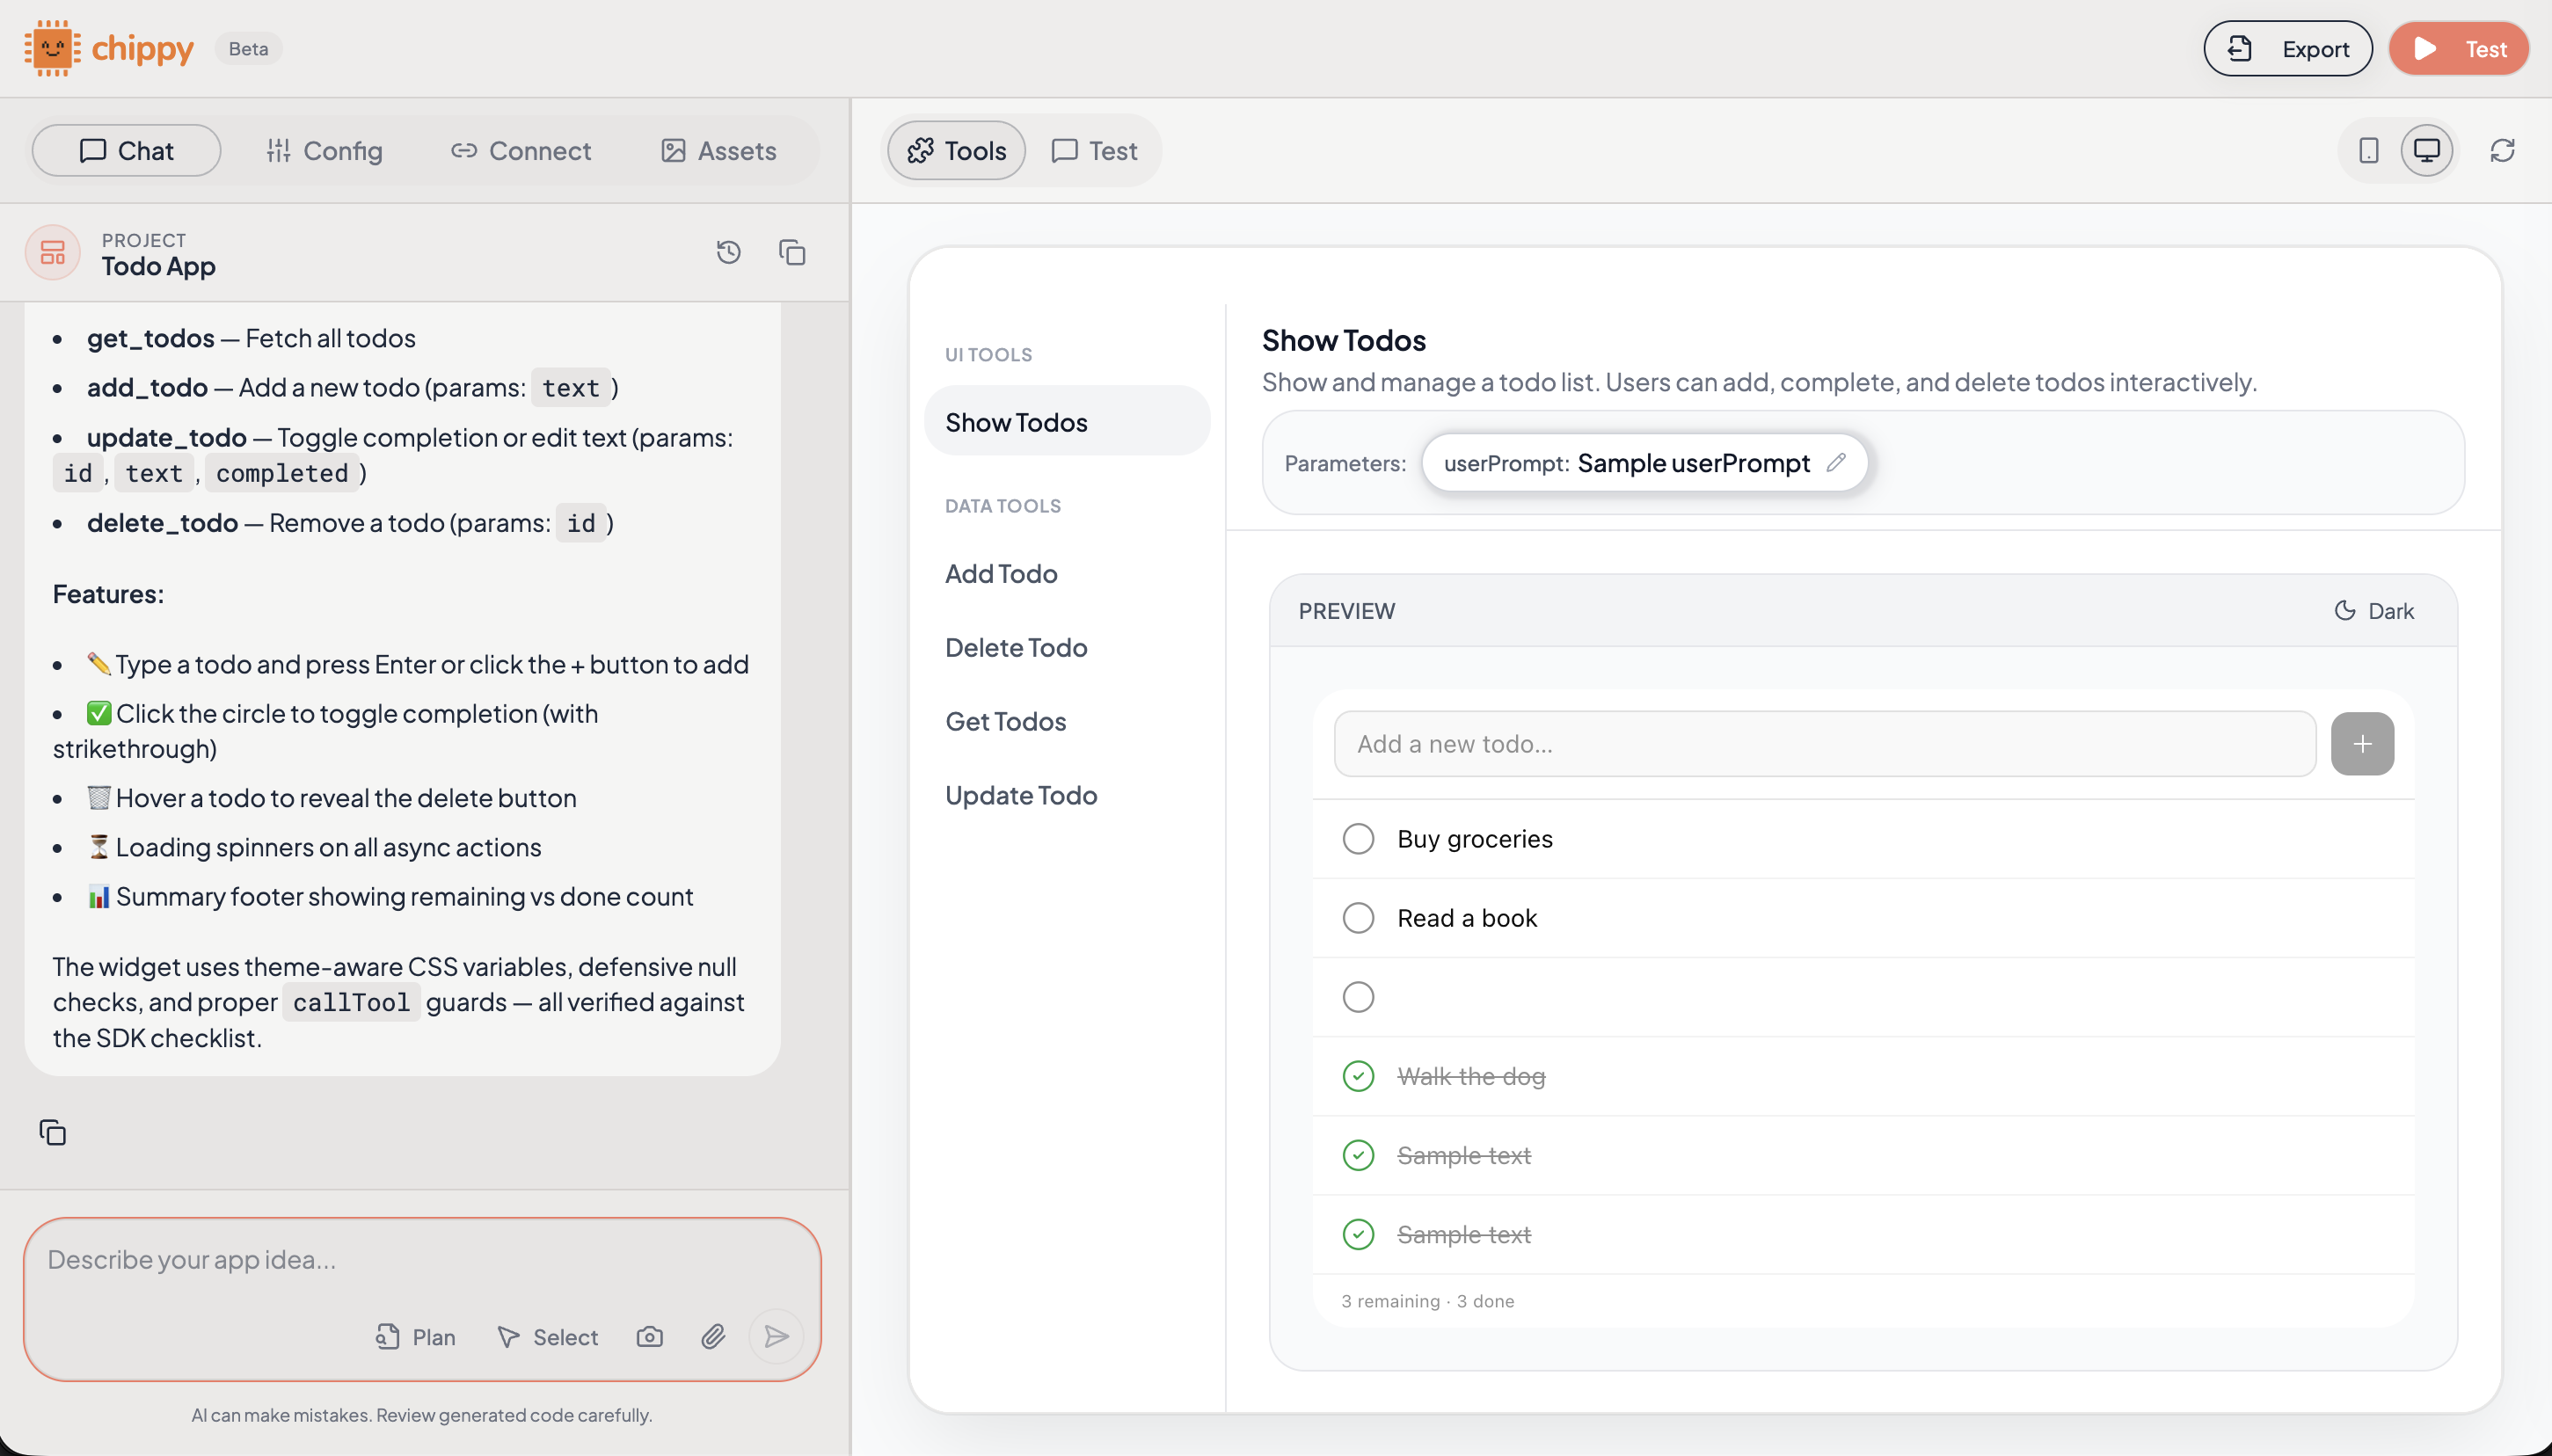Select the Tools tab in the preview pane

956,150
